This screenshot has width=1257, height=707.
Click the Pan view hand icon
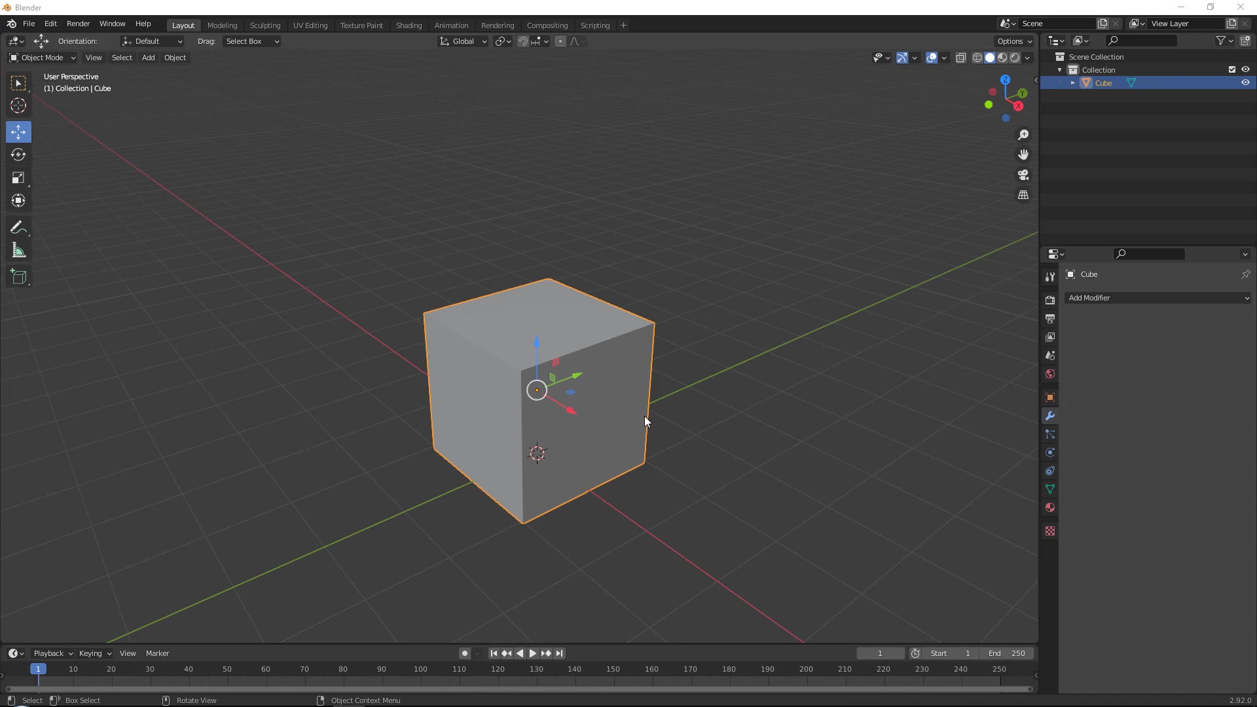tap(1023, 154)
